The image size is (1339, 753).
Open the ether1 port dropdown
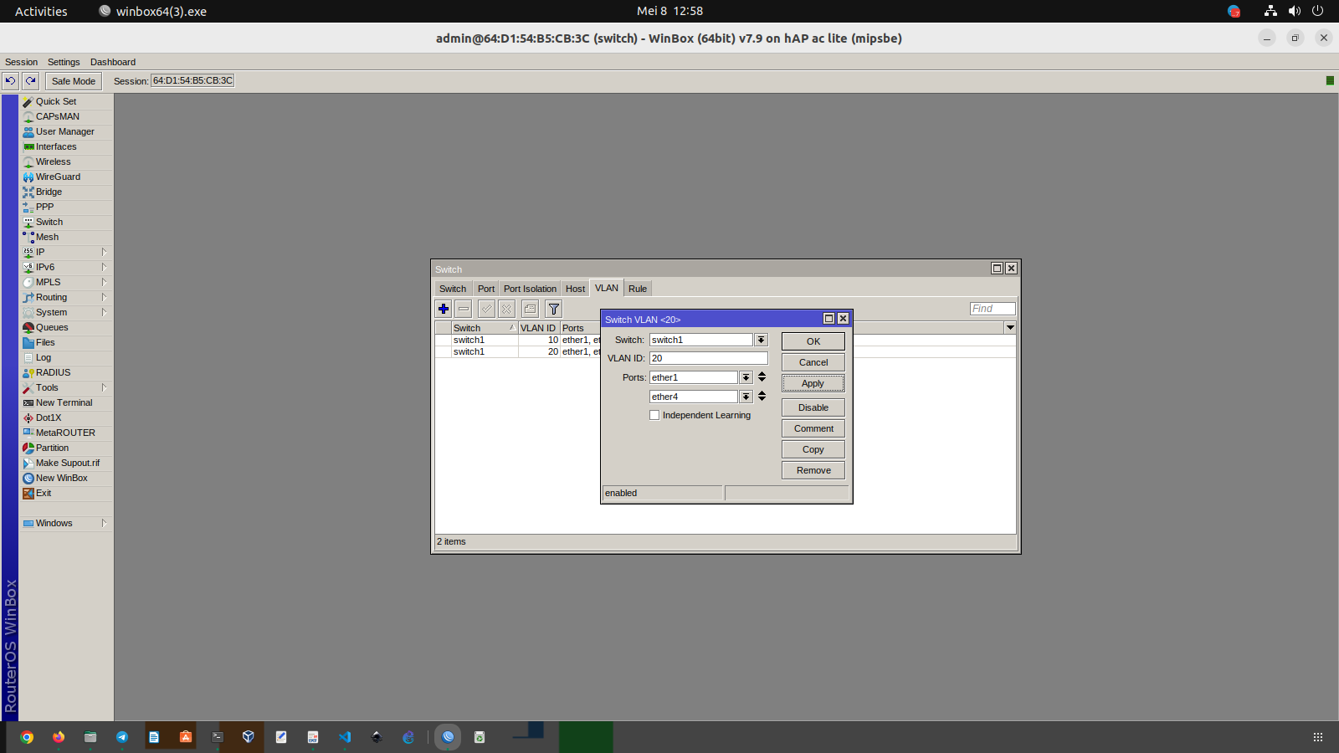coord(746,377)
